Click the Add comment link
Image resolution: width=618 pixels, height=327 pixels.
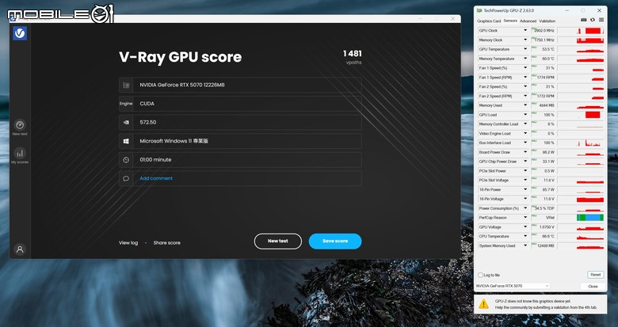click(x=156, y=178)
